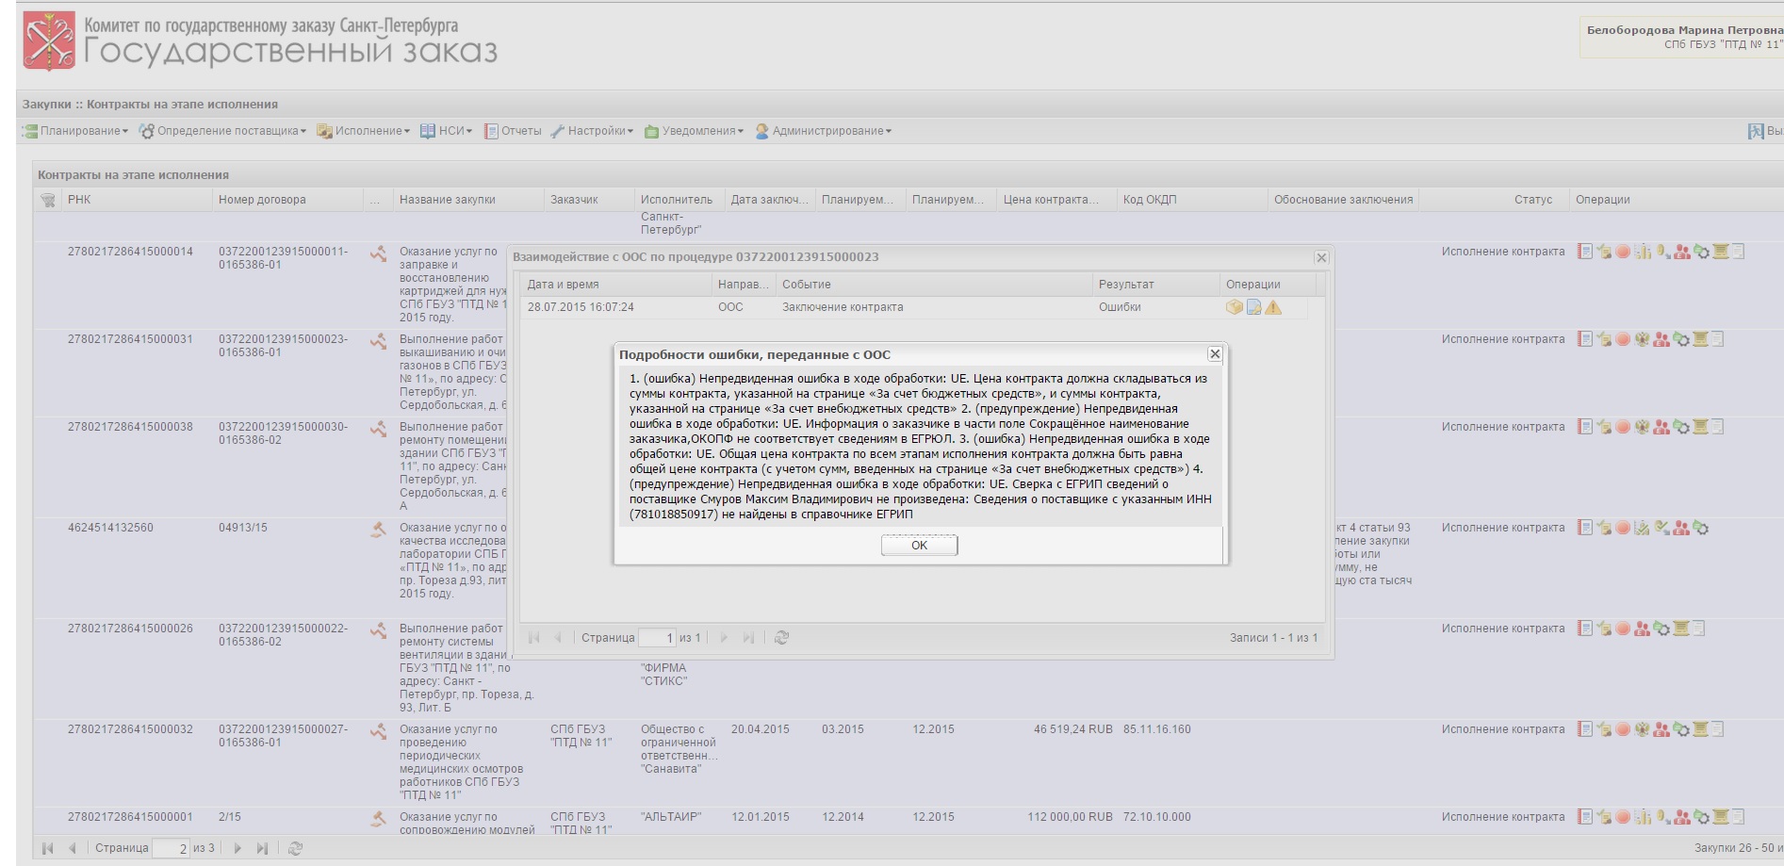Refresh the main contracts table
Viewport: 1784px width, 866px height.
295,848
